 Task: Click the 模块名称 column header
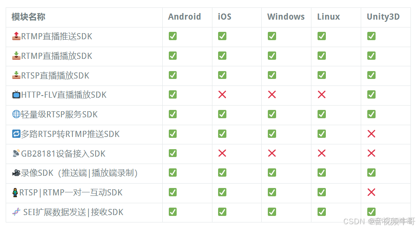pyautogui.click(x=28, y=17)
